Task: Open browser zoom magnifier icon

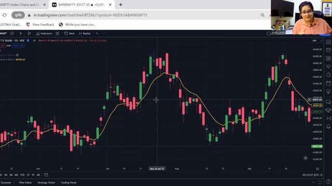Action: click(x=262, y=15)
